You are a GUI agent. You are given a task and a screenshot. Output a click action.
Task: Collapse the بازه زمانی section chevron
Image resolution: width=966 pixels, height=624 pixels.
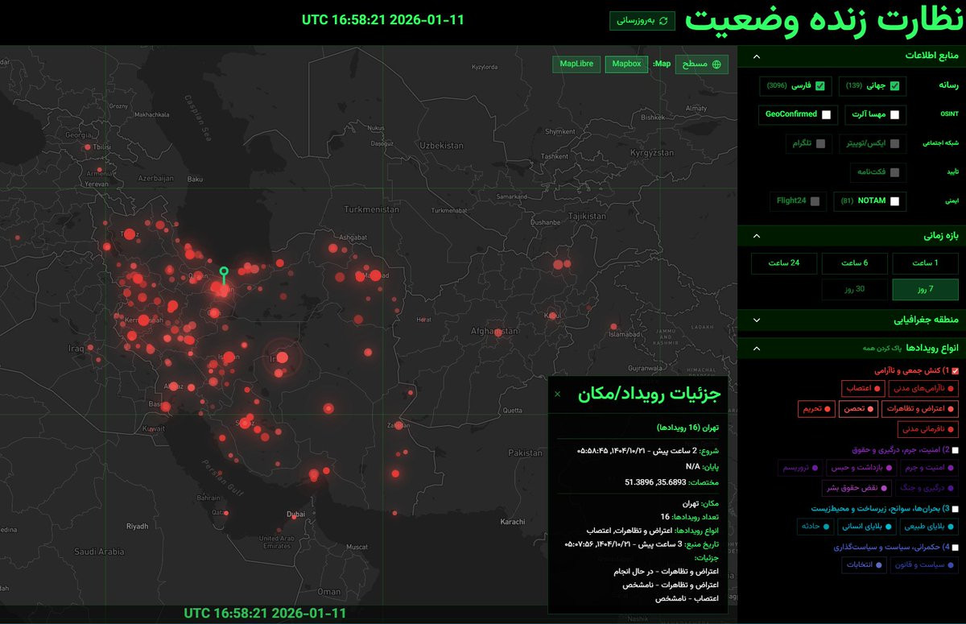pos(757,236)
